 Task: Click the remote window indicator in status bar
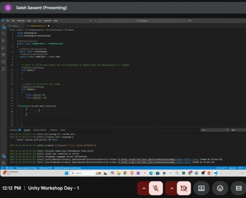pos(2,168)
